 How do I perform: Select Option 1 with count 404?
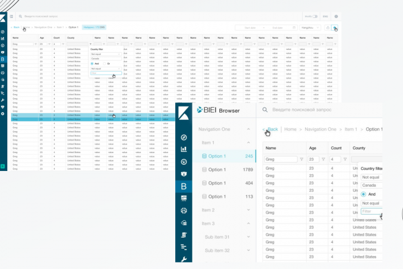pyautogui.click(x=224, y=183)
